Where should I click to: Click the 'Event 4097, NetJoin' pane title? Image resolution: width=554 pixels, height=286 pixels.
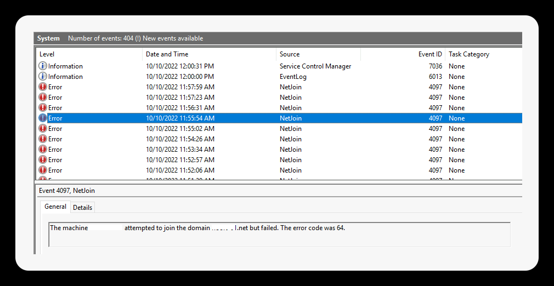[67, 191]
